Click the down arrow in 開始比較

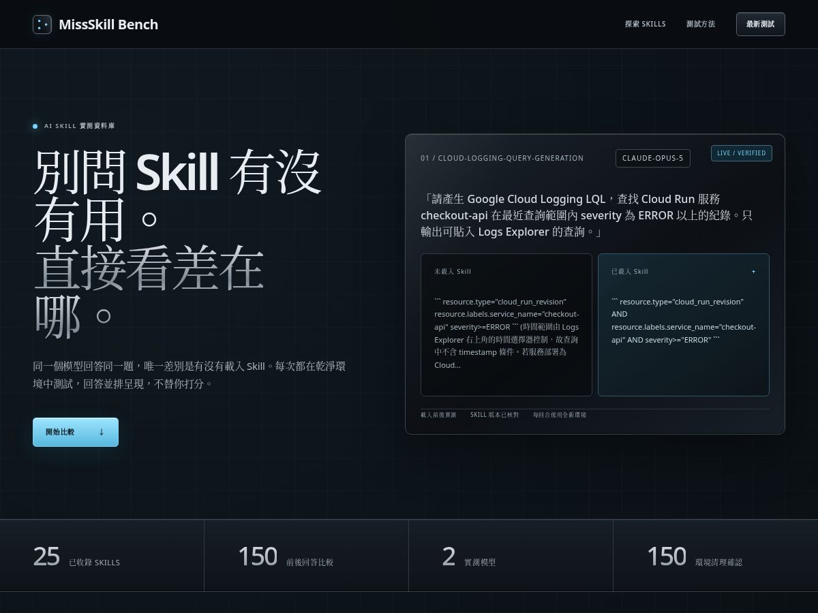tap(102, 432)
